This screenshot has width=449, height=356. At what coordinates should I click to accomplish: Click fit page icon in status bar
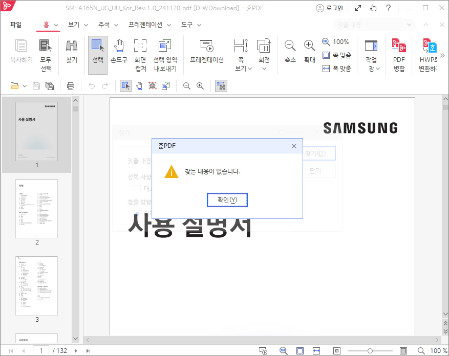pos(300,351)
